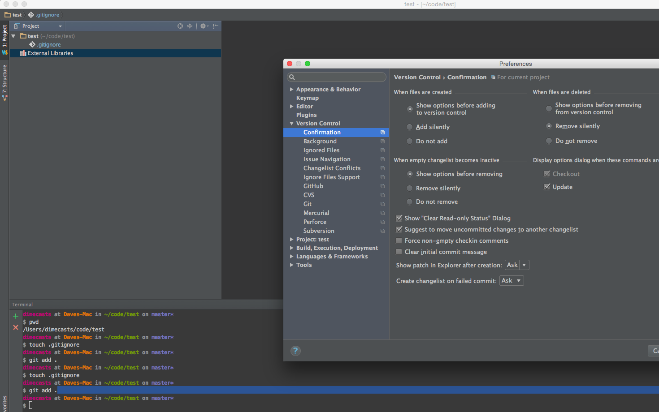The height and width of the screenshot is (412, 659).
Task: Click the magnifier icon in the Preferences search
Action: (292, 77)
